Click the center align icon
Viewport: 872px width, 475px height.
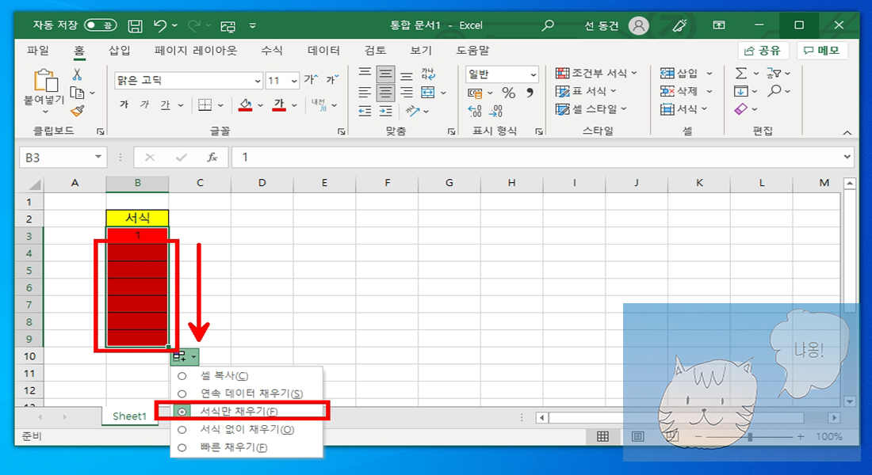[x=385, y=92]
